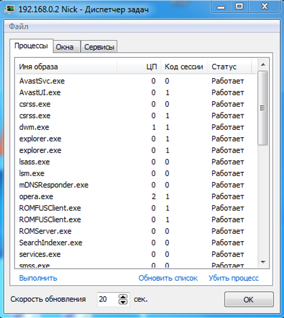Select the Процессы tab

31,46
